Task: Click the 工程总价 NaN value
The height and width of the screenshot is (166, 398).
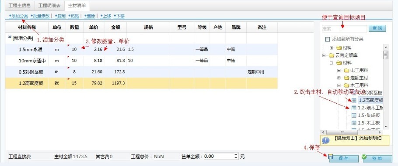Action: coord(159,157)
